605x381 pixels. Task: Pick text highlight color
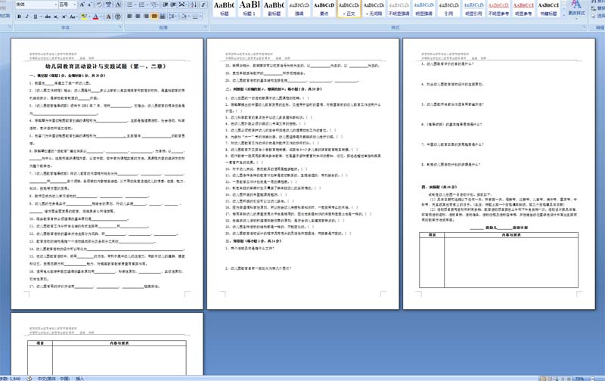[84, 17]
